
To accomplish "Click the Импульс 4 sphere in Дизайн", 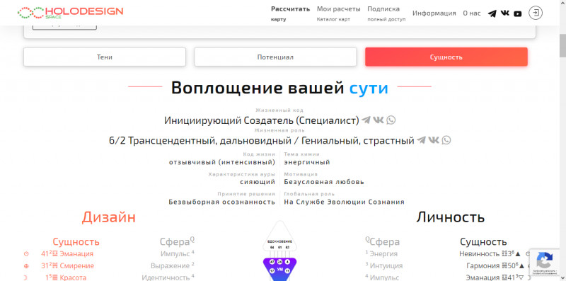I will tap(178, 254).
